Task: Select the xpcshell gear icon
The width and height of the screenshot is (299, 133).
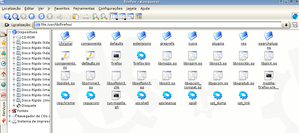Action: pyautogui.click(x=141, y=95)
